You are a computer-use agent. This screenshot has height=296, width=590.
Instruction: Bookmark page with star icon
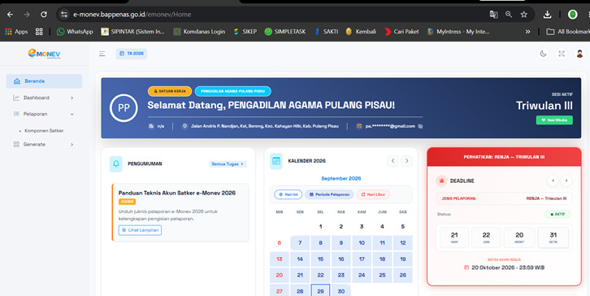(x=524, y=15)
